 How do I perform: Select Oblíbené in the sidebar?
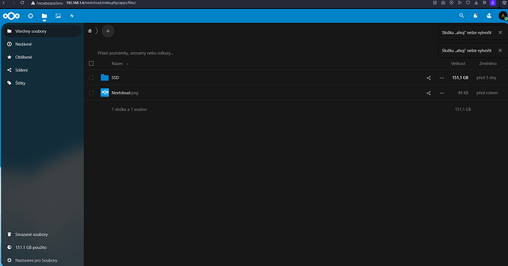coord(42,57)
